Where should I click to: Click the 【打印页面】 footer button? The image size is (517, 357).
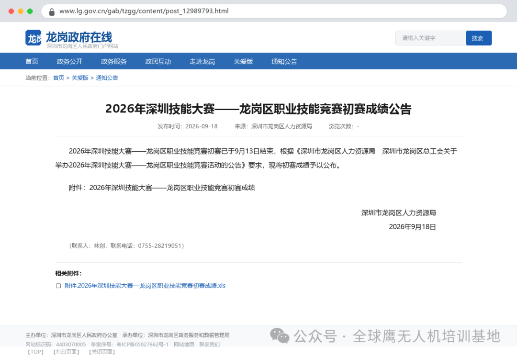[x=66, y=352]
